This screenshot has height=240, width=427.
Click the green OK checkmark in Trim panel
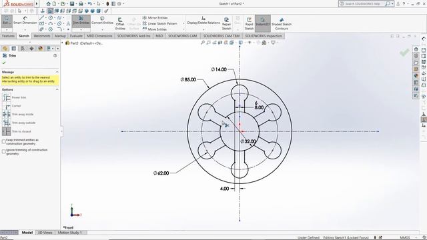coord(4,63)
